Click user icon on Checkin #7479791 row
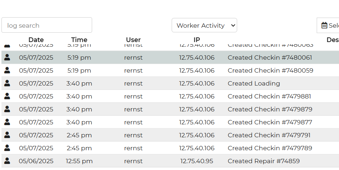The width and height of the screenshot is (339, 170). (7, 135)
